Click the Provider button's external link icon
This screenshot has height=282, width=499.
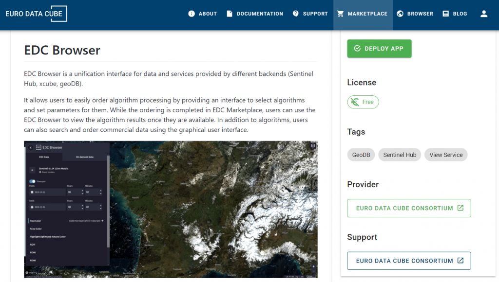(x=461, y=208)
